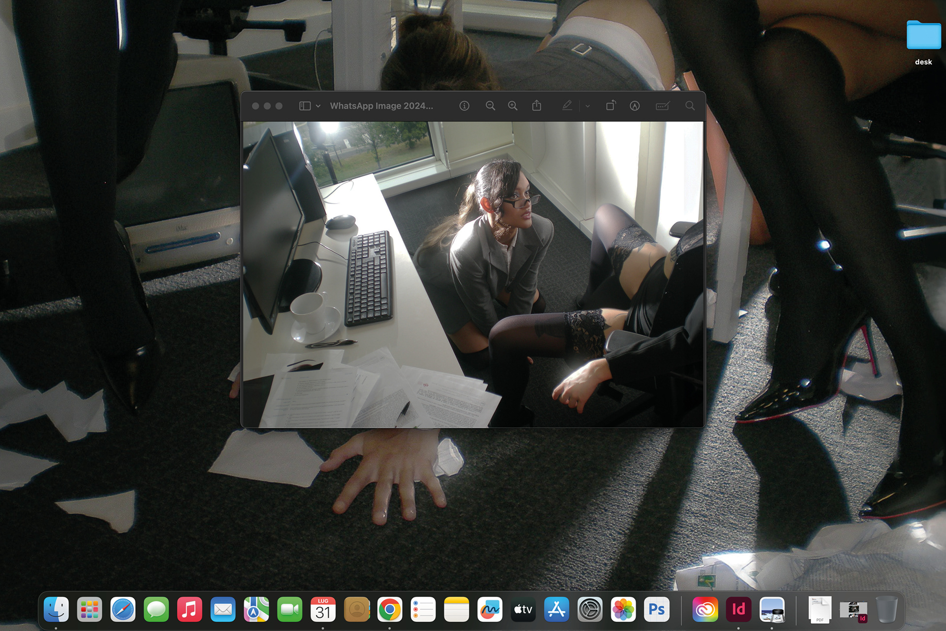Zoom in on the image in Preview
This screenshot has width=946, height=631.
(513, 106)
